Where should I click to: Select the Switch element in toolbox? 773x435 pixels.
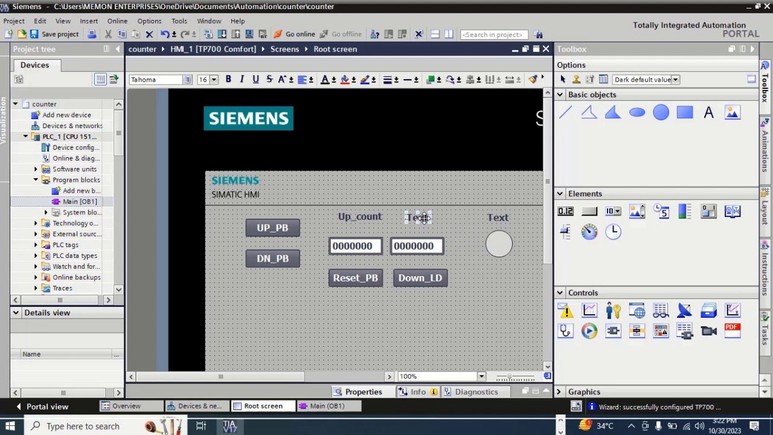(708, 211)
